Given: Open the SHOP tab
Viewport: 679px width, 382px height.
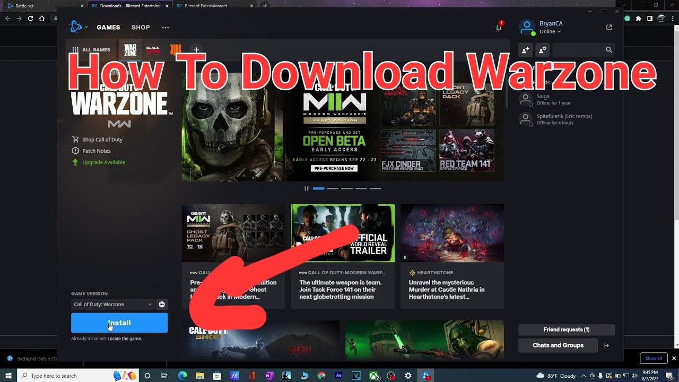Looking at the screenshot, I should coord(141,27).
